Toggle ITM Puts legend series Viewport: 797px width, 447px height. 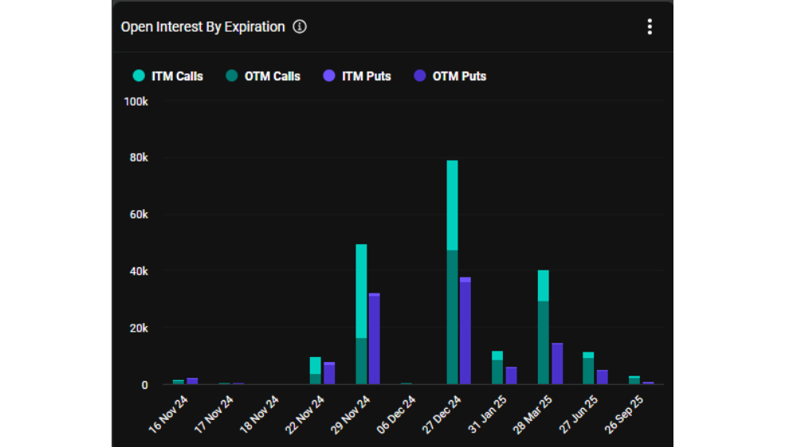[x=357, y=76]
